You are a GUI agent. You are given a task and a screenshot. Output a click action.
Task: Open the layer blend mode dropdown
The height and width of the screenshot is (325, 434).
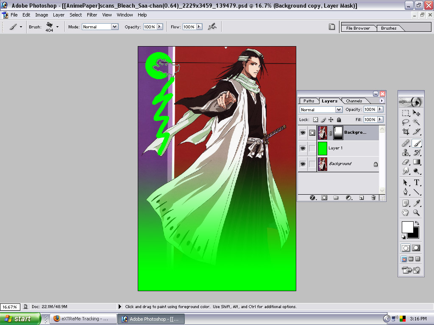pos(339,110)
